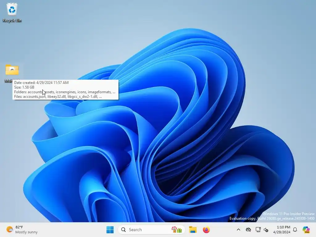
Task: Launch Copilot preview from taskbar
Action: 306,230
